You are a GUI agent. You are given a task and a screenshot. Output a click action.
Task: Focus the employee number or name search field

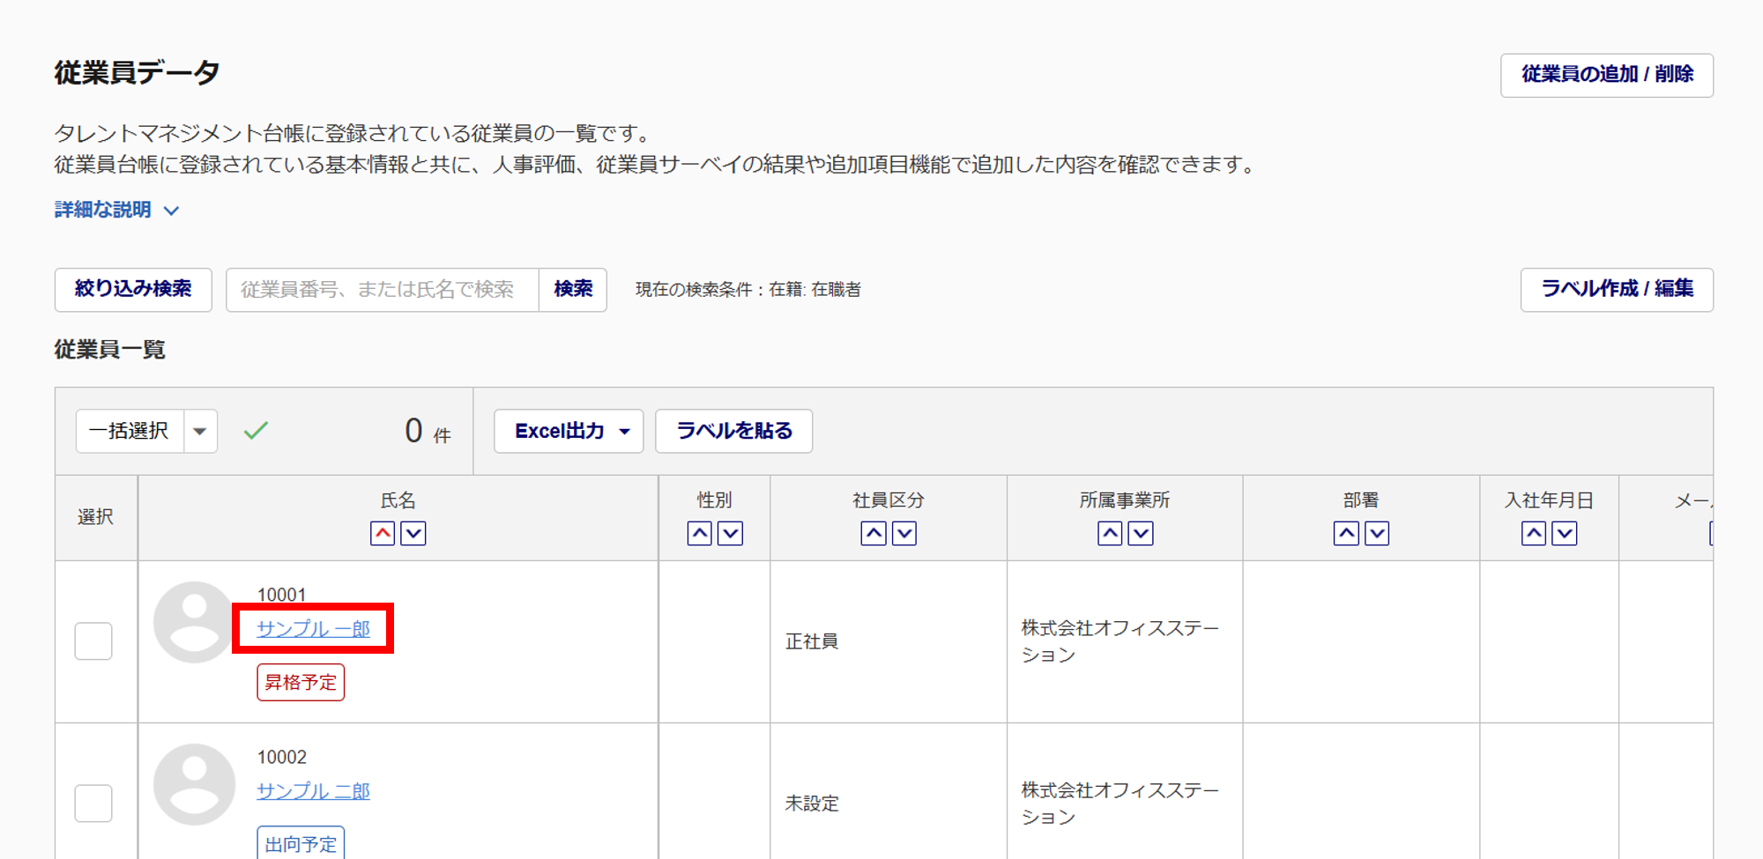pyautogui.click(x=382, y=290)
